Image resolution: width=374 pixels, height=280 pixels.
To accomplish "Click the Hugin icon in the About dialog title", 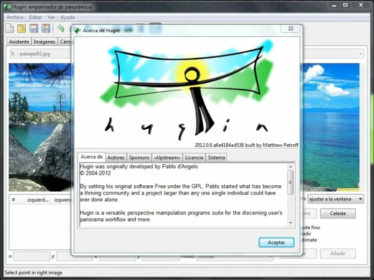I will 77,30.
